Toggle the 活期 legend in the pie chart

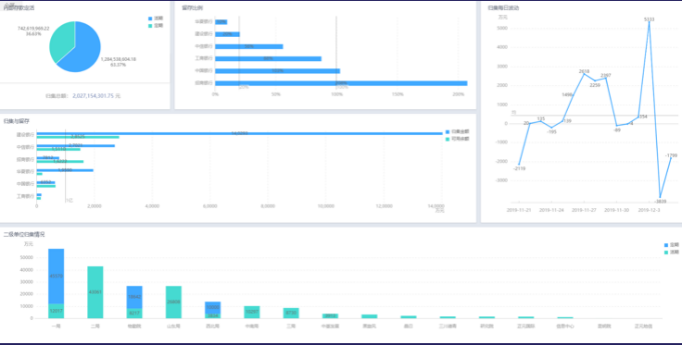156,18
